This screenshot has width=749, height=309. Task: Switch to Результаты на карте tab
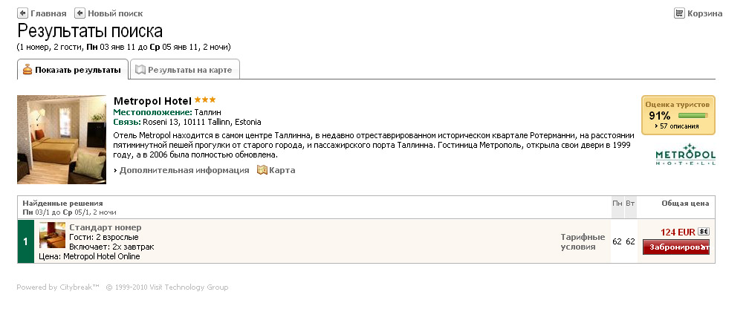pyautogui.click(x=185, y=70)
